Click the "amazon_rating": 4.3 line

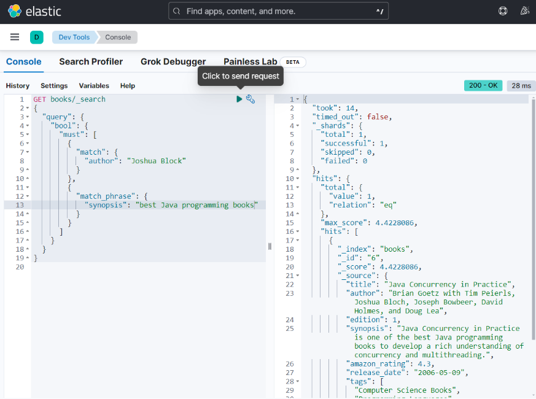(x=390, y=364)
